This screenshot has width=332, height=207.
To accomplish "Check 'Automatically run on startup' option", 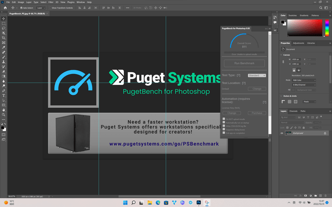I will [224, 123].
